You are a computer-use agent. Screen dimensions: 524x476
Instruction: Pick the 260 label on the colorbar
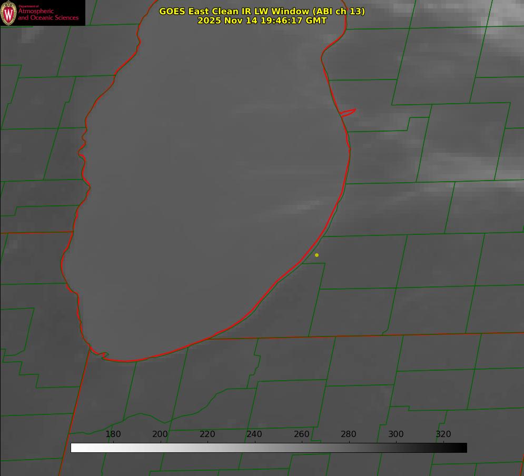click(x=302, y=434)
